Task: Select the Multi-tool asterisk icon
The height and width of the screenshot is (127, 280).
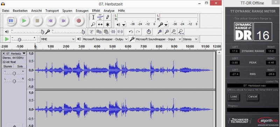Action: 107,24
